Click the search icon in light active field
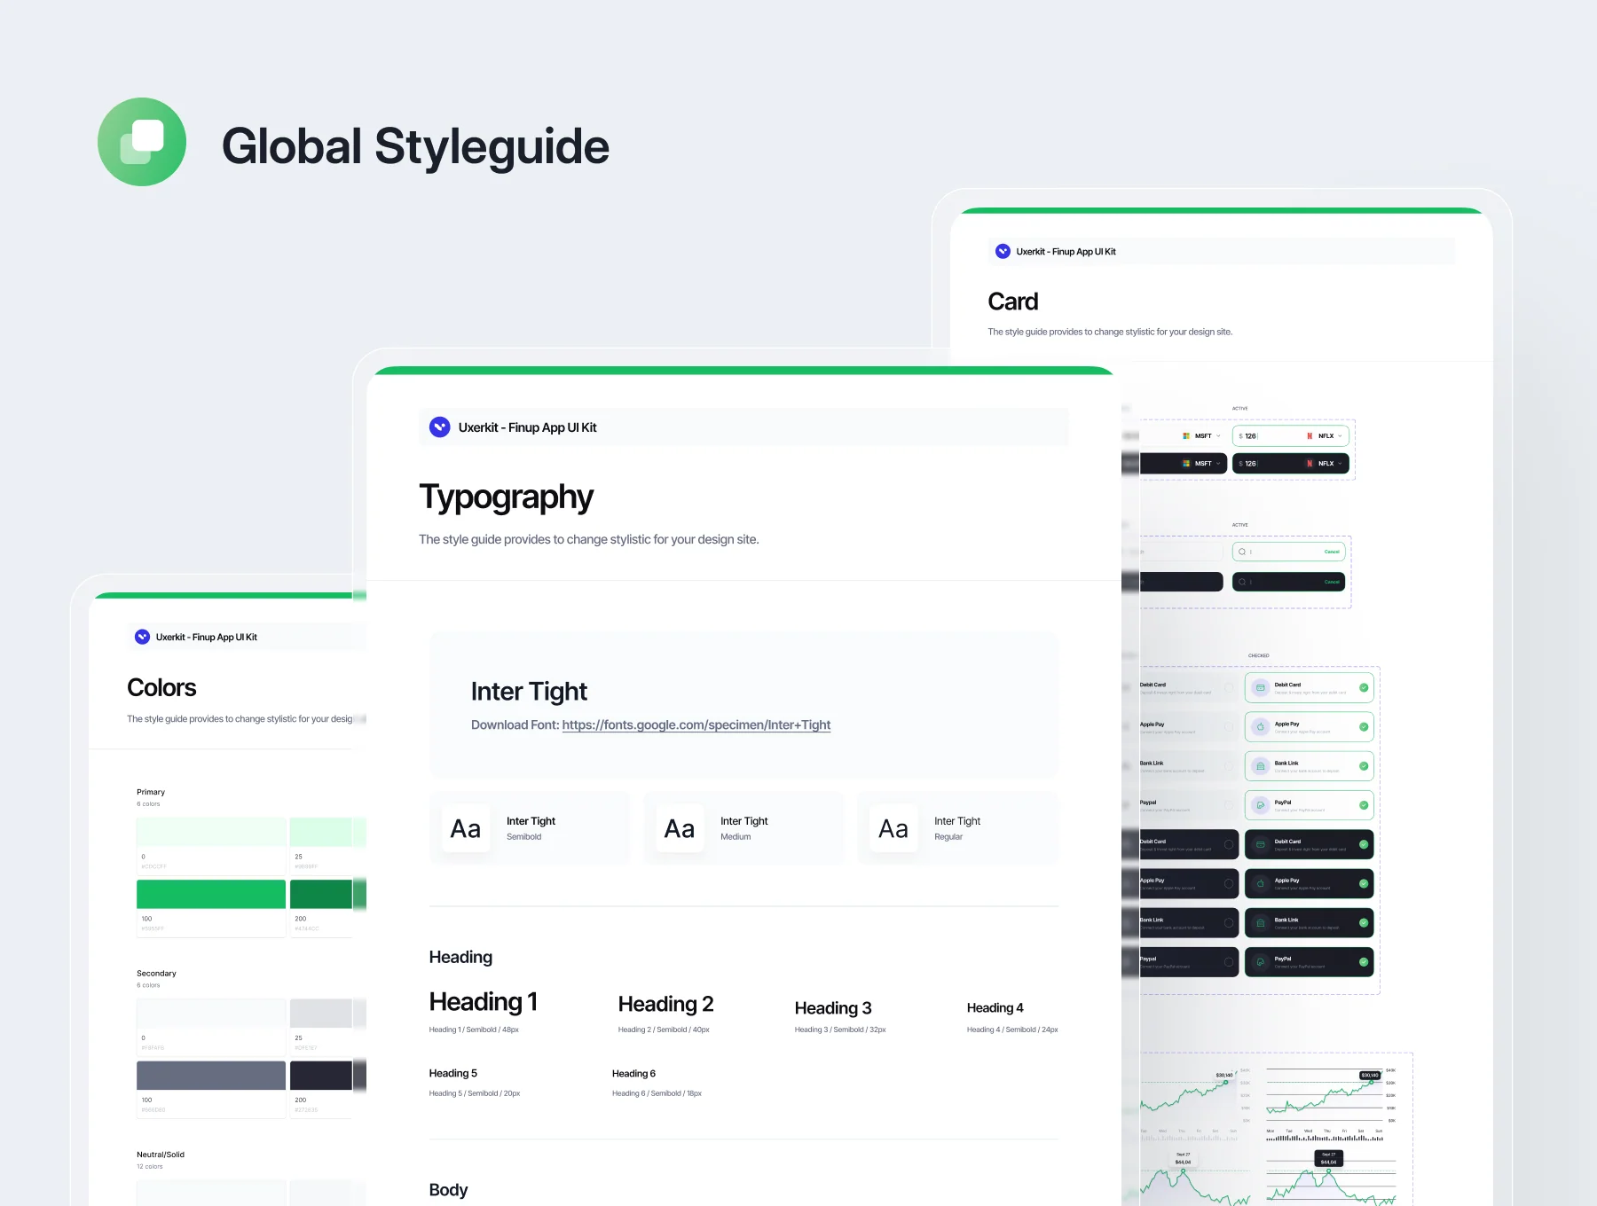Screen dimensions: 1597x1206 (1242, 552)
